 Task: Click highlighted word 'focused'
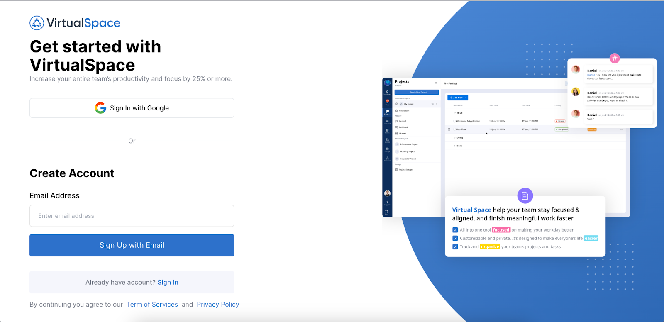pos(501,230)
